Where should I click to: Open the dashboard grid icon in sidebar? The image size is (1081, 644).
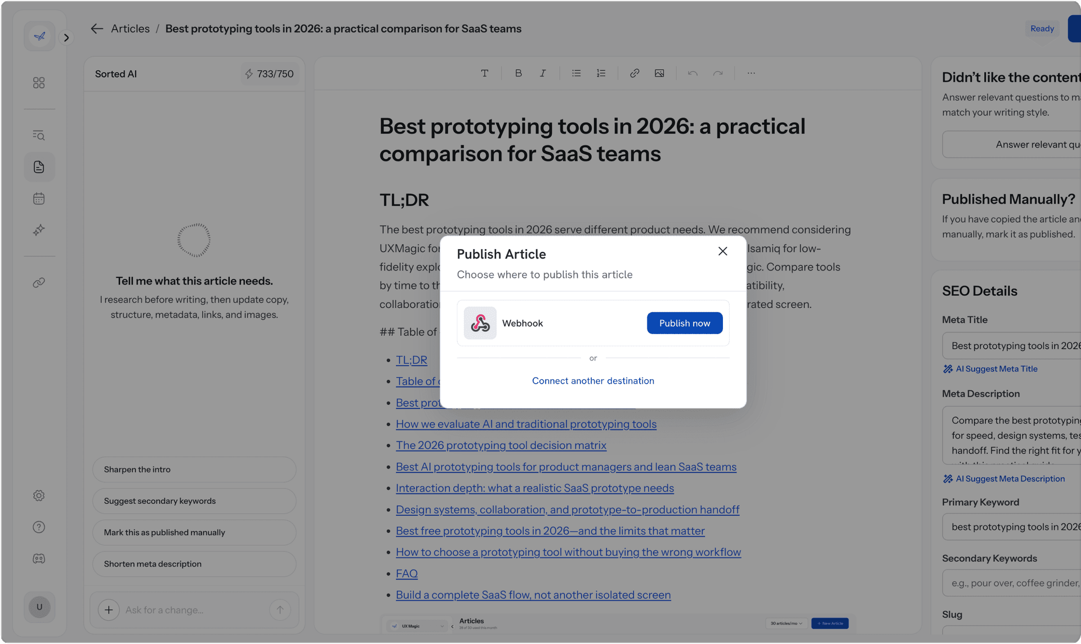click(x=39, y=83)
